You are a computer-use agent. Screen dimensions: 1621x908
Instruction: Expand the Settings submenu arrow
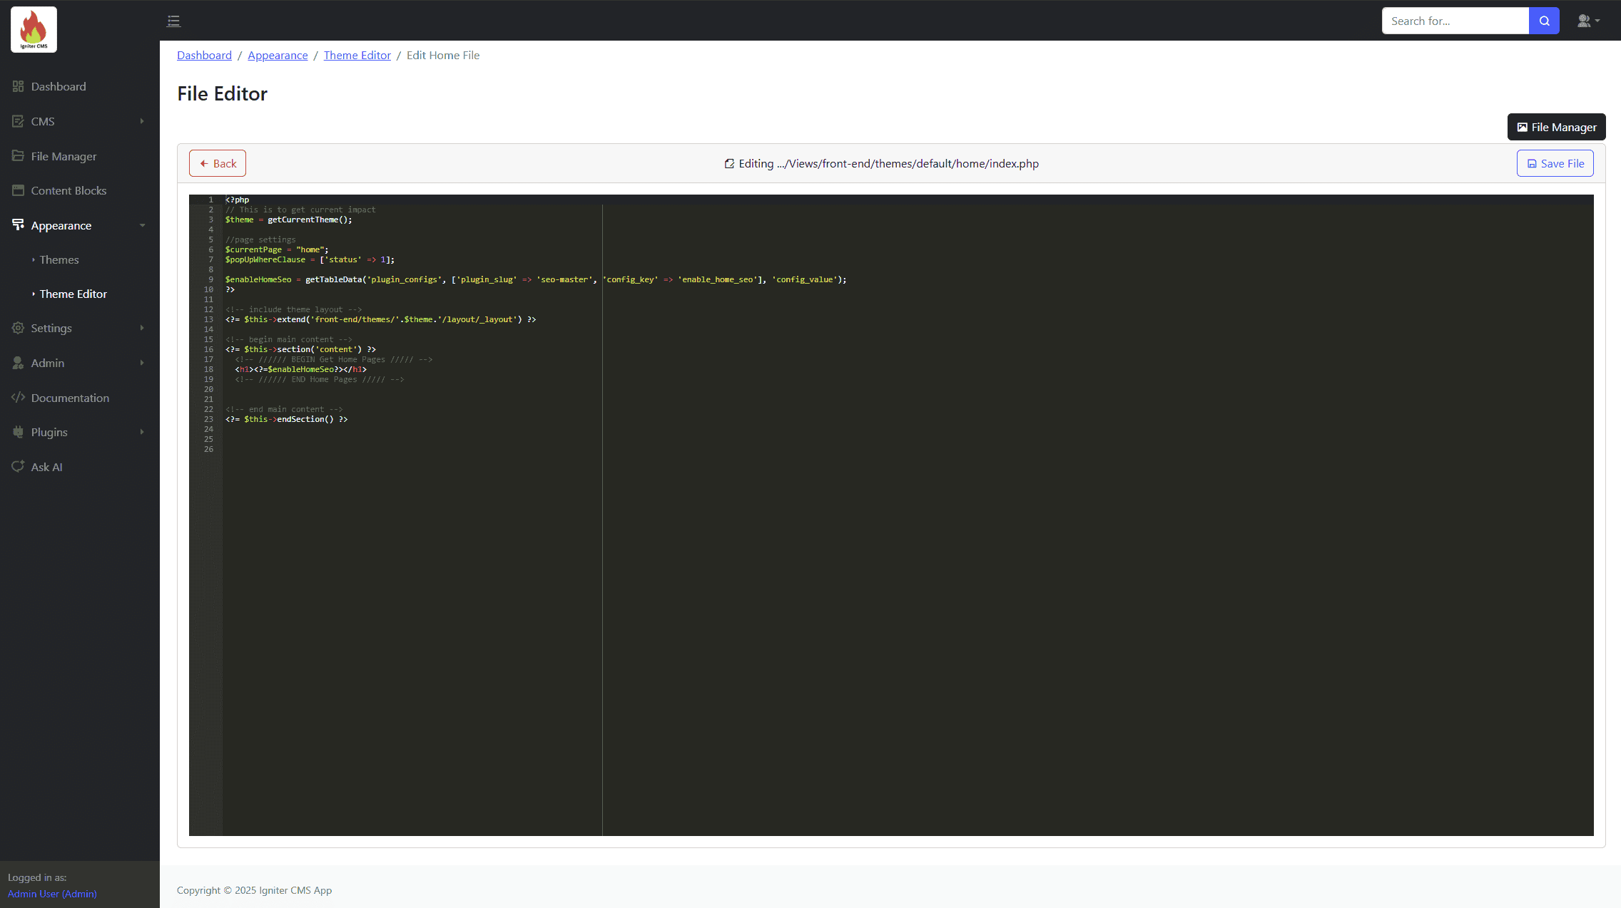[x=142, y=328]
